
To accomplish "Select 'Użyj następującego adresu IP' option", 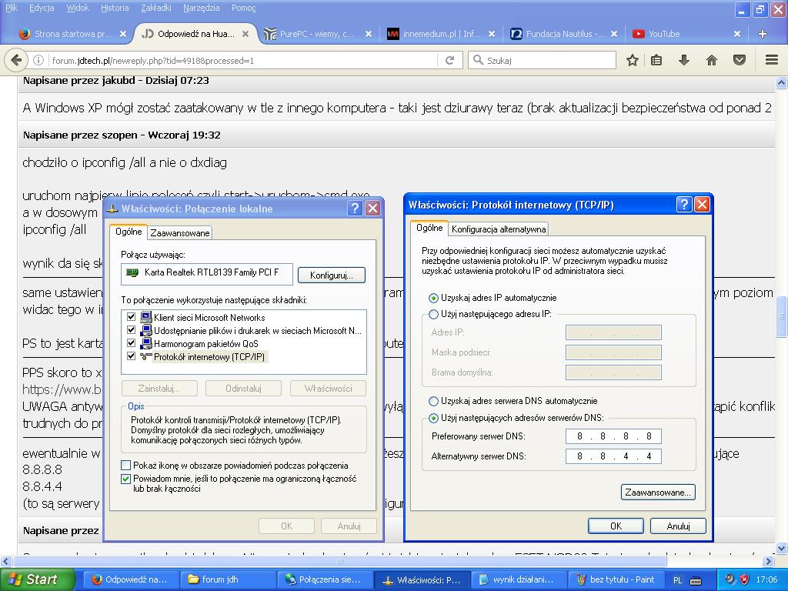I will [x=434, y=314].
